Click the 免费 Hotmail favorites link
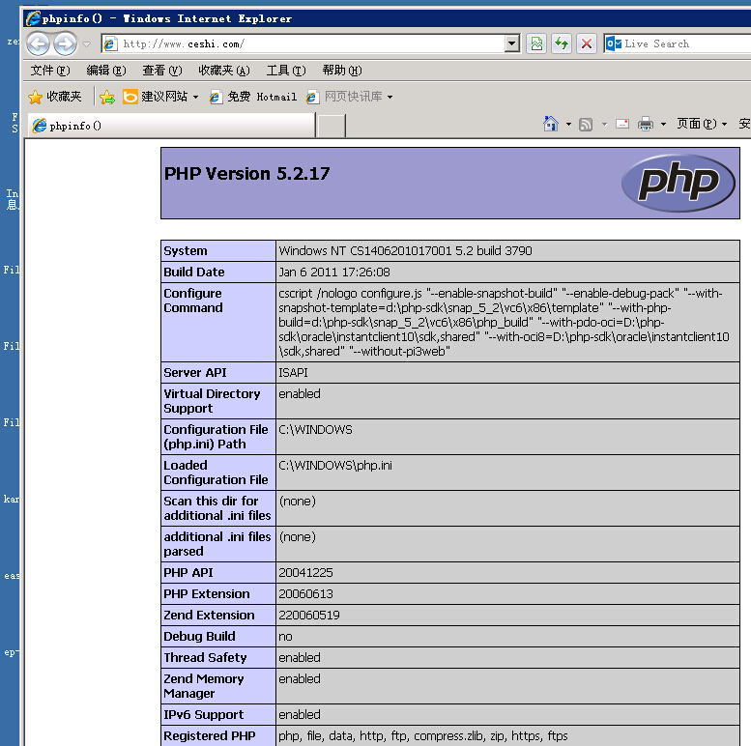The width and height of the screenshot is (751, 746). click(x=252, y=97)
